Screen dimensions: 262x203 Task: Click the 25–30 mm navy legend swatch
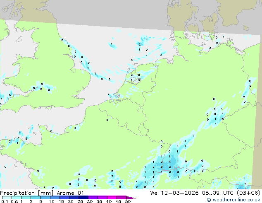click(83, 198)
